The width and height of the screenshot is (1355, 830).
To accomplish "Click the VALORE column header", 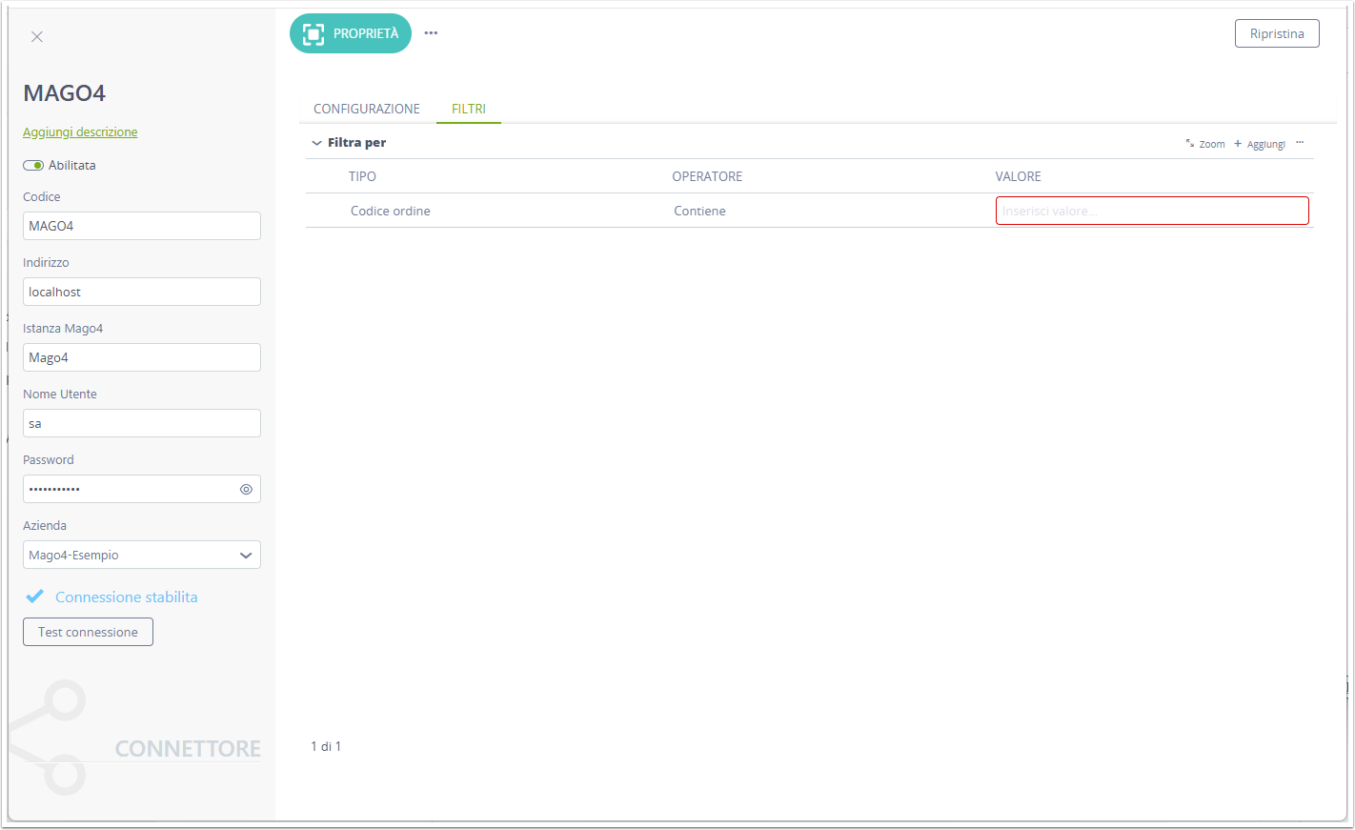I will point(1019,176).
